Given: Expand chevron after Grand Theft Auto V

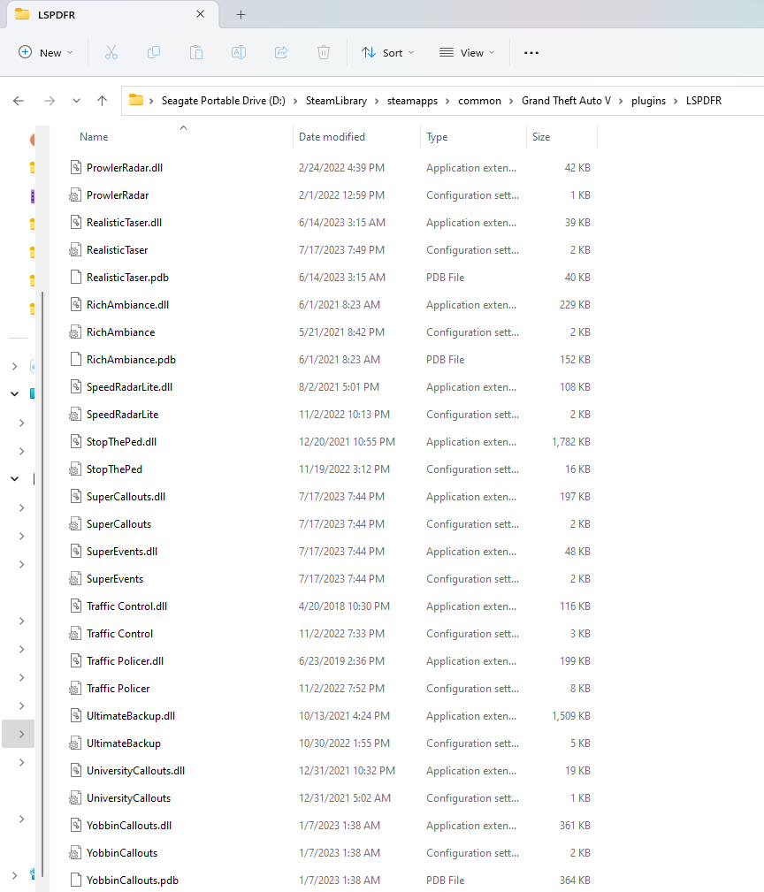Looking at the screenshot, I should click(621, 101).
